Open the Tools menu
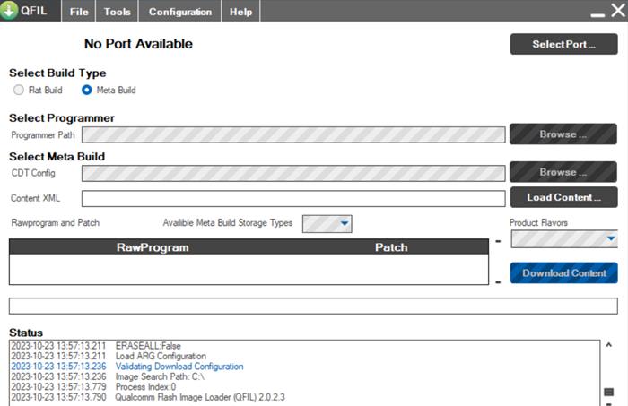This screenshot has height=406, width=628. 117,12
